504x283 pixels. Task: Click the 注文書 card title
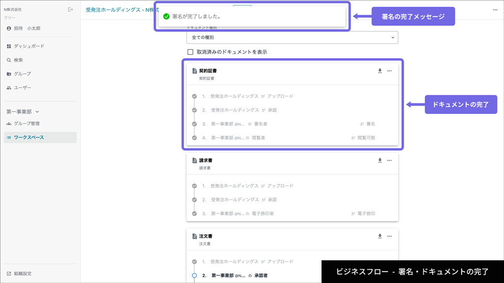click(205, 236)
